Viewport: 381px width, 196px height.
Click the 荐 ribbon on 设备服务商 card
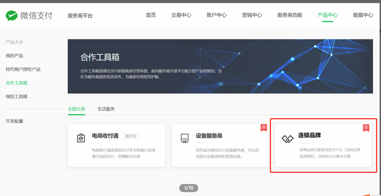(x=263, y=128)
